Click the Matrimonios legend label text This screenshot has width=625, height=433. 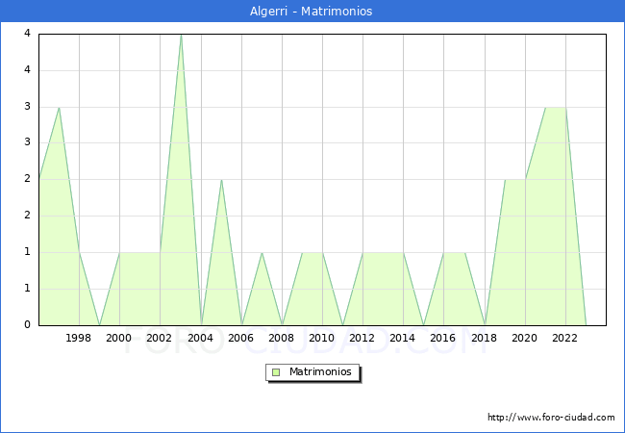(320, 372)
